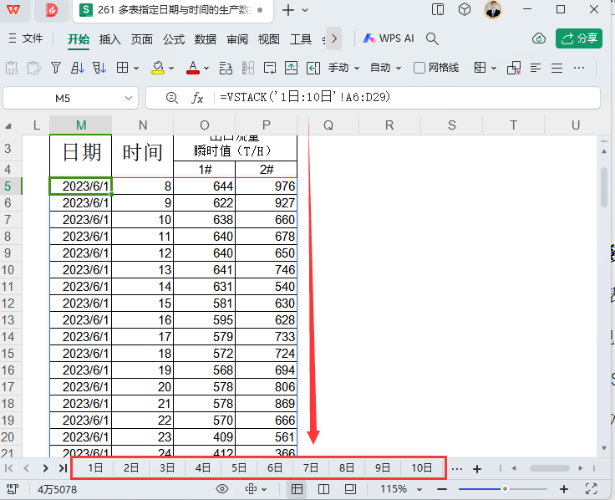Expand the Name Box dropdown

click(128, 98)
